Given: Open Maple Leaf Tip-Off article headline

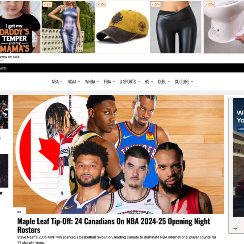Looking at the screenshot, I should point(114,226).
